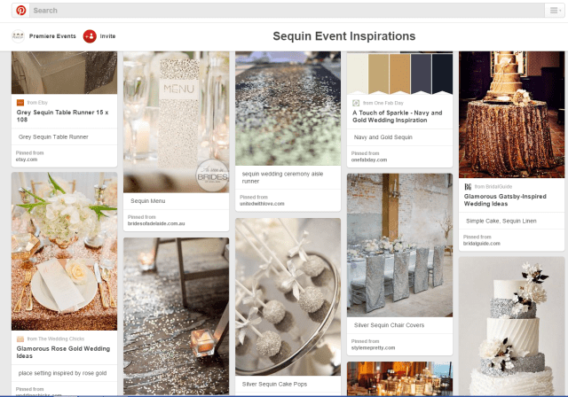Screen dimensions: 568x397
Task: Click Silver Sequin Chair Covers description
Action: tap(389, 325)
